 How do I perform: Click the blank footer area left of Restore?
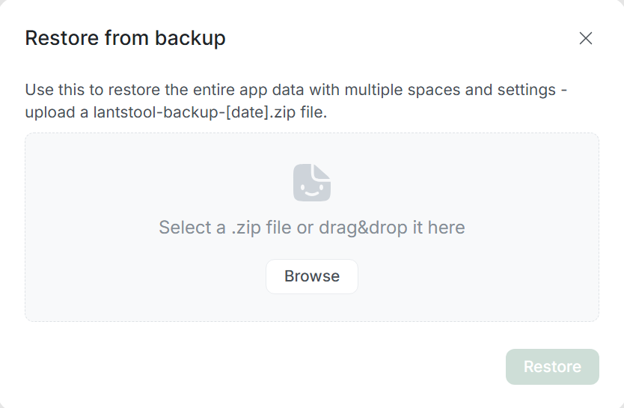(262, 367)
